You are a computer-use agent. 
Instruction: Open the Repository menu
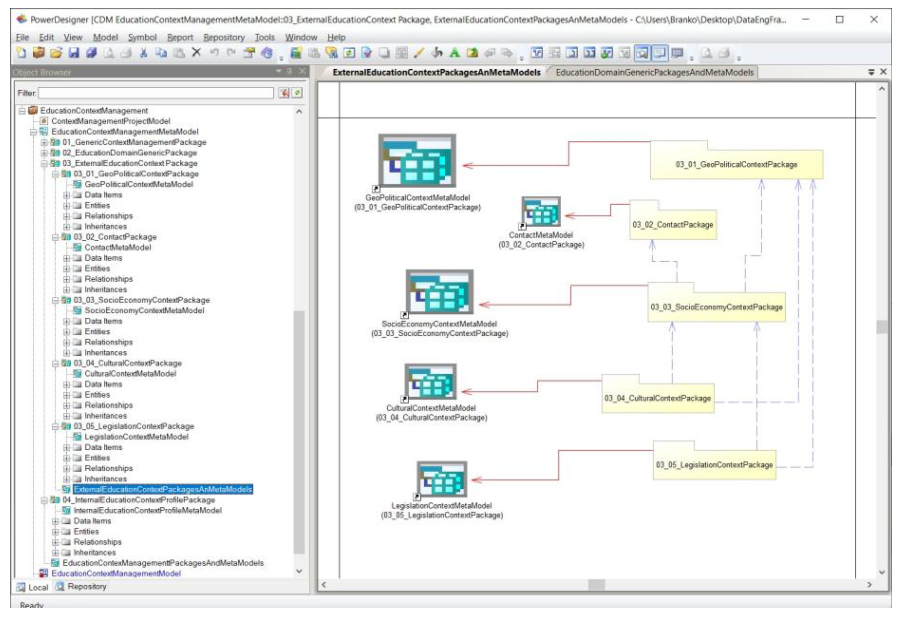[224, 37]
